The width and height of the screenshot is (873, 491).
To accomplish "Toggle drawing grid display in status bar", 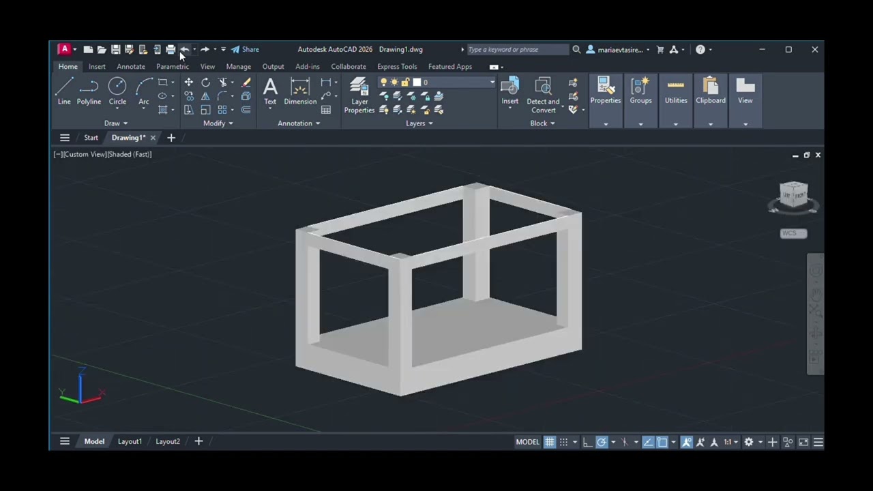I will [549, 442].
